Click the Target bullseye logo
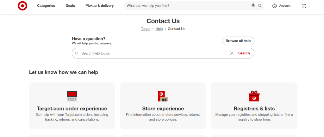This screenshot has height=137, width=324. coord(22,6)
